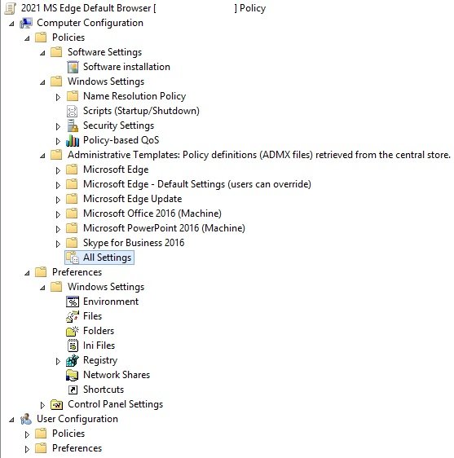The image size is (454, 458).
Task: Click the User Configuration person icon
Action: coord(26,419)
